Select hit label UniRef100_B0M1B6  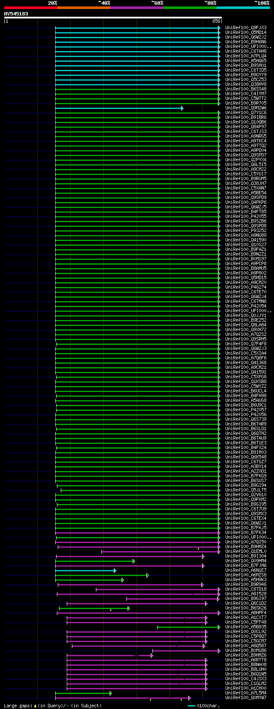tap(246, 650)
